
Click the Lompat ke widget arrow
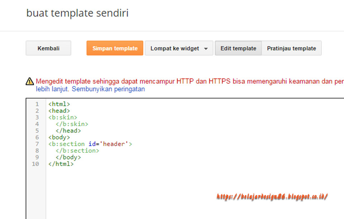[206, 48]
